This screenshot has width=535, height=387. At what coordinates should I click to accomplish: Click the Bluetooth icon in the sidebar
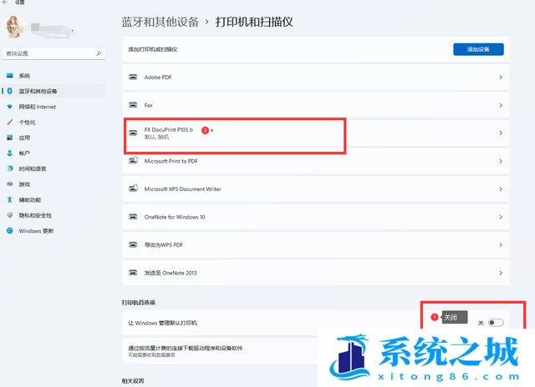10,91
